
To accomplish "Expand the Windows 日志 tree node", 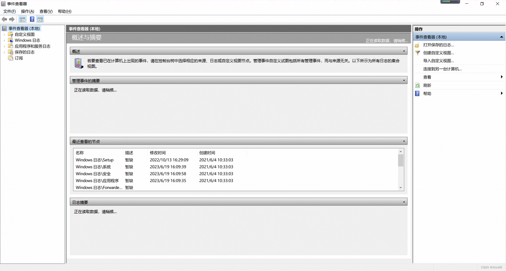I will coord(4,40).
